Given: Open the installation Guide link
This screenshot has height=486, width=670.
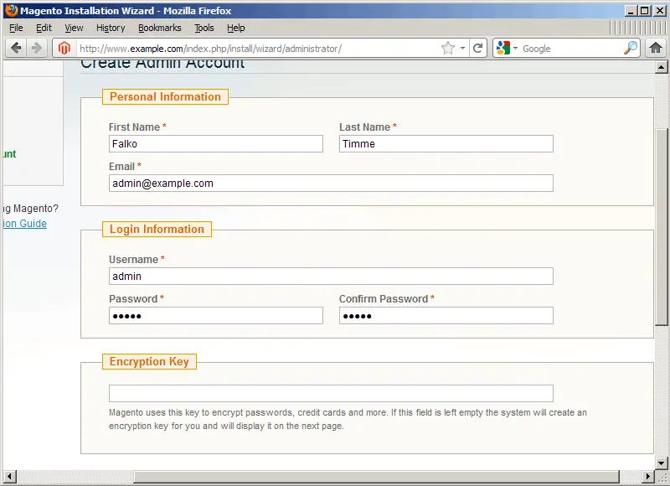Looking at the screenshot, I should click(25, 224).
